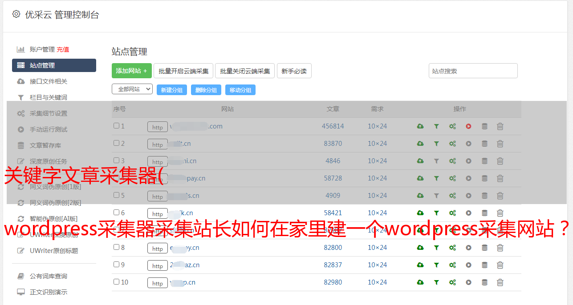
Task: Click the http button in row 2
Action: pyautogui.click(x=158, y=144)
